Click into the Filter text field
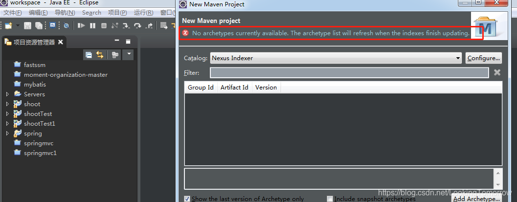This screenshot has height=202, width=517. [349, 72]
